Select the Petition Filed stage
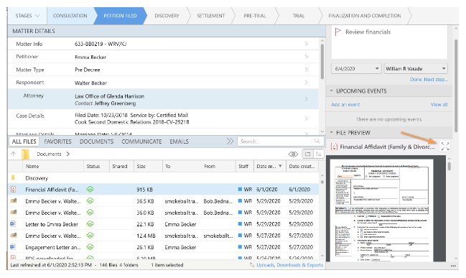Viewport: 466px width, 278px height. point(120,16)
